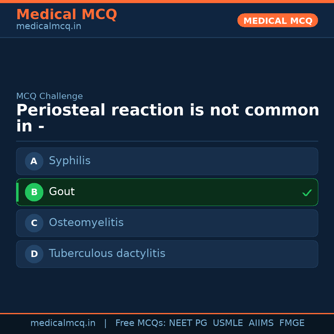Click the letter A circle badge
This screenshot has height=334, width=334.
[34, 161]
